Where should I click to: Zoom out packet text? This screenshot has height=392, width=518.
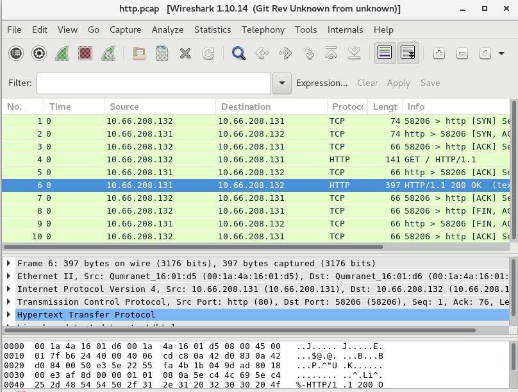pyautogui.click(x=462, y=53)
